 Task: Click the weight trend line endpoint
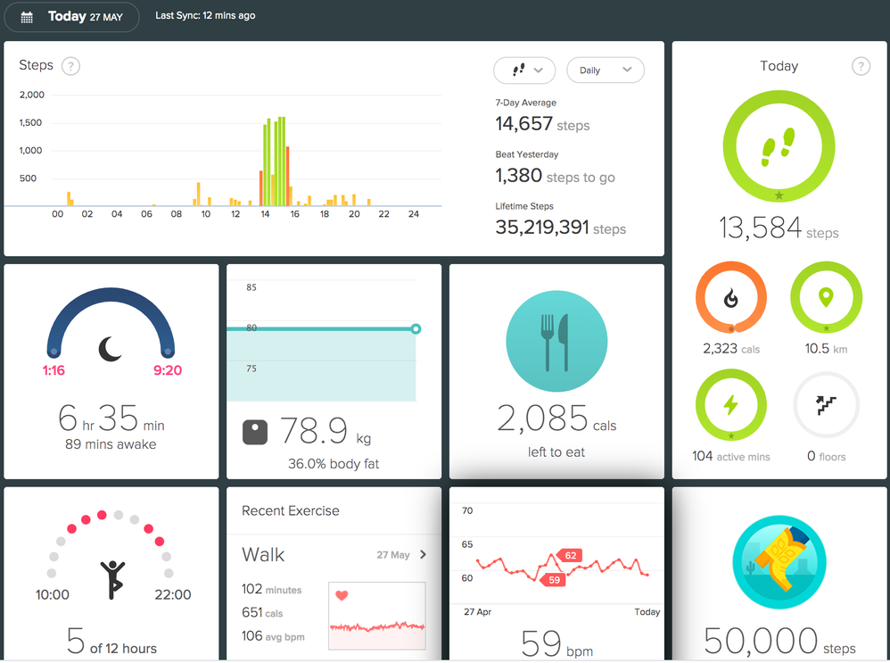tap(416, 329)
